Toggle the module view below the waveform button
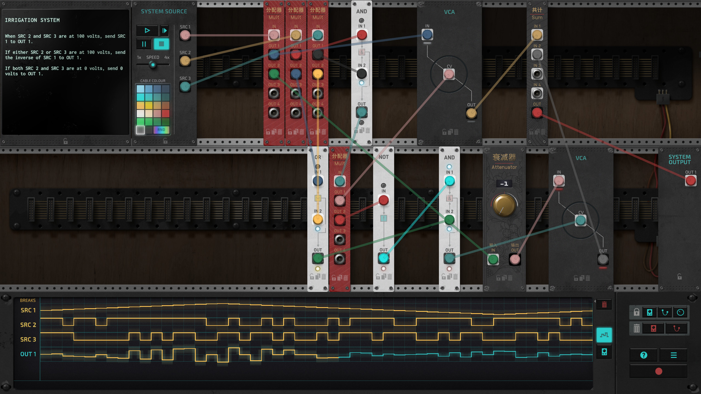This screenshot has width=701, height=394. [x=605, y=352]
